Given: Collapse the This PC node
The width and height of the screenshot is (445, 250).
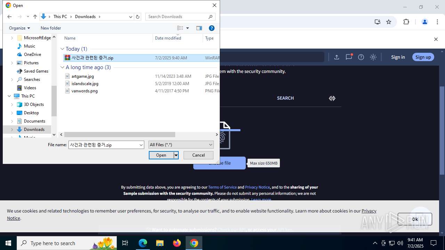Looking at the screenshot, I should 8,96.
